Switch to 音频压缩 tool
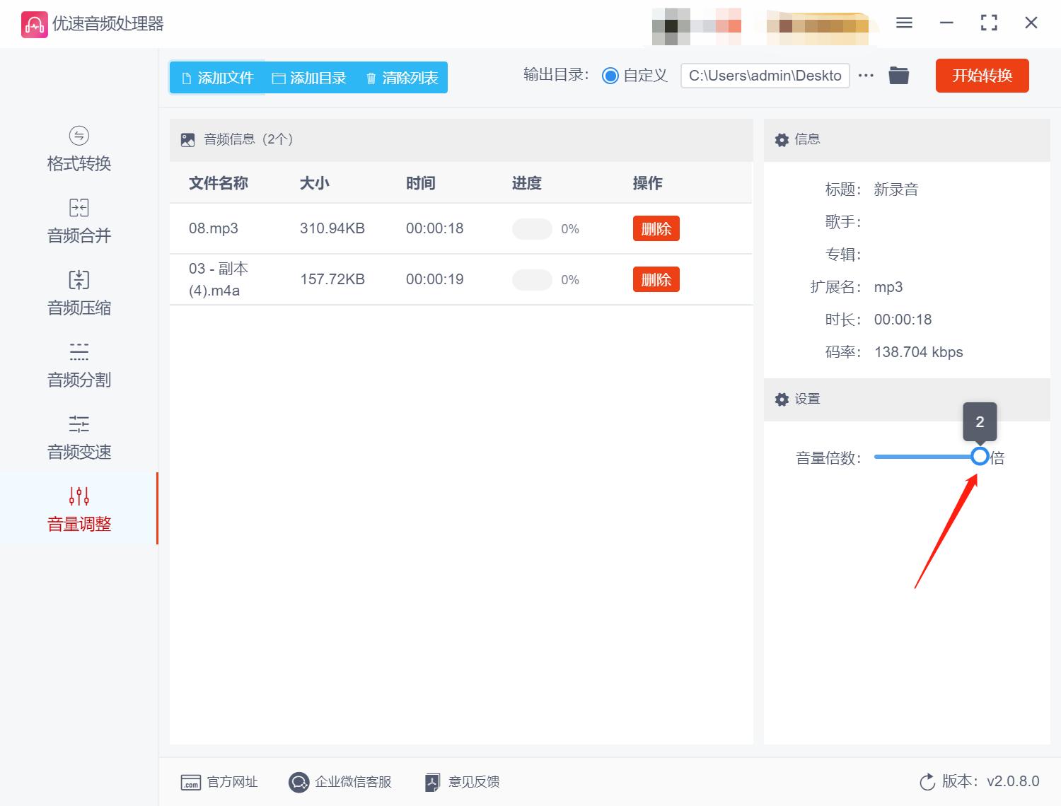Screen dimensions: 1061x806 (78, 293)
